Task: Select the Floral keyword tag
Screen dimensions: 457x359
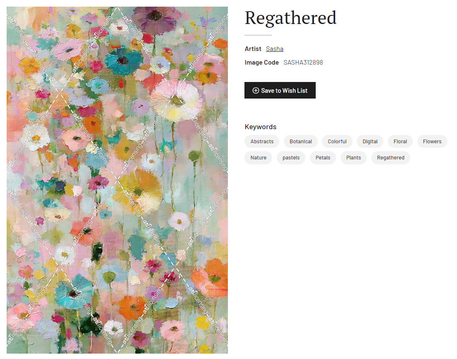Action: 400,142
